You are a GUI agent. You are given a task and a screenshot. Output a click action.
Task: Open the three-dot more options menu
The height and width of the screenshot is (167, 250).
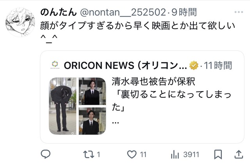point(239,12)
